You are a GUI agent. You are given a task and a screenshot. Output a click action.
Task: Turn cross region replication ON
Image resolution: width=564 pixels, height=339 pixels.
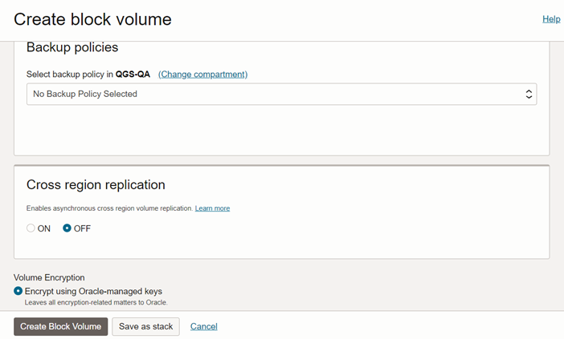31,228
